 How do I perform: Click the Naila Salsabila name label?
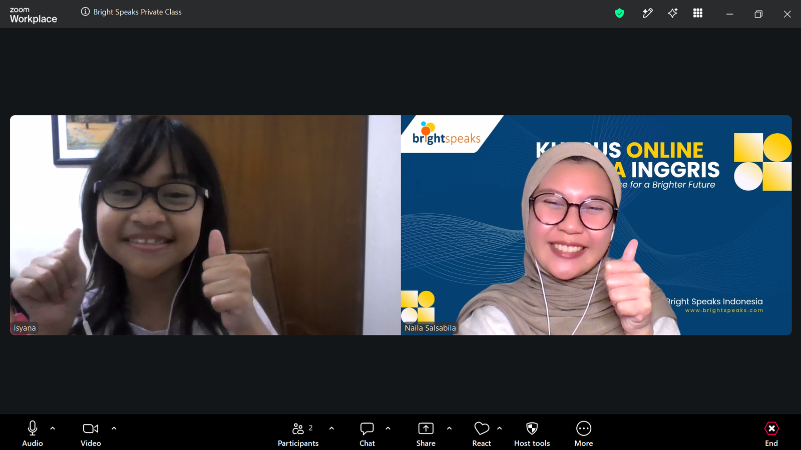coord(431,328)
